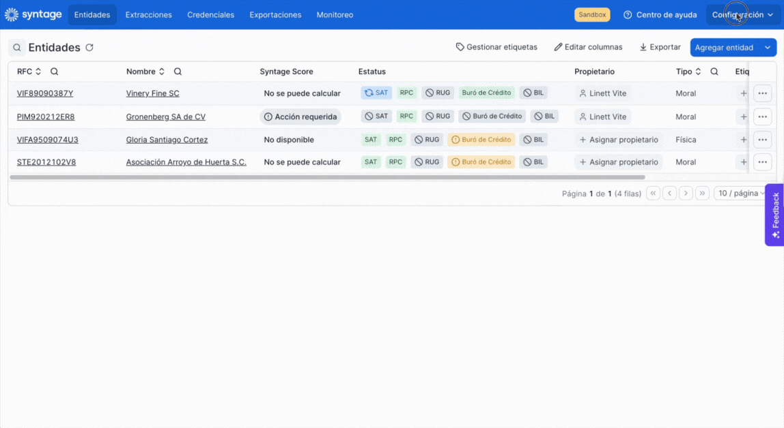This screenshot has width=784, height=428.
Task: Search within the Nombre column
Action: pyautogui.click(x=178, y=72)
